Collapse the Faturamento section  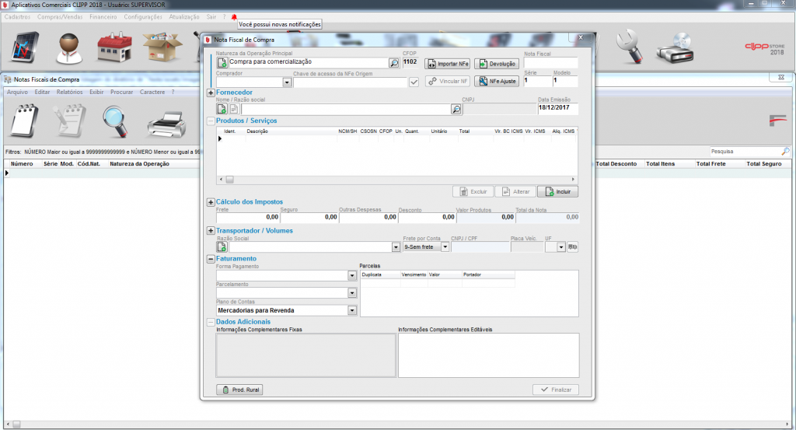click(x=211, y=259)
